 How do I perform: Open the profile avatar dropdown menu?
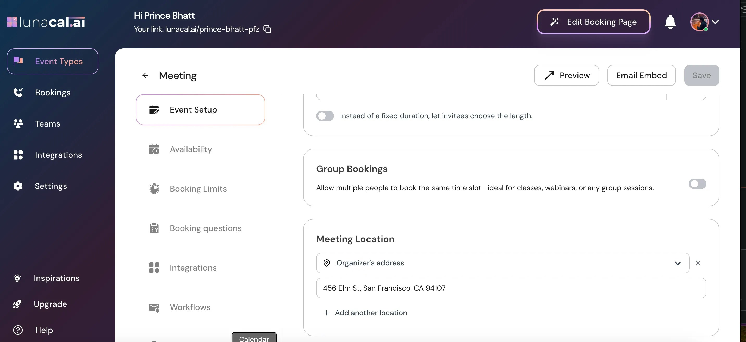pos(704,22)
